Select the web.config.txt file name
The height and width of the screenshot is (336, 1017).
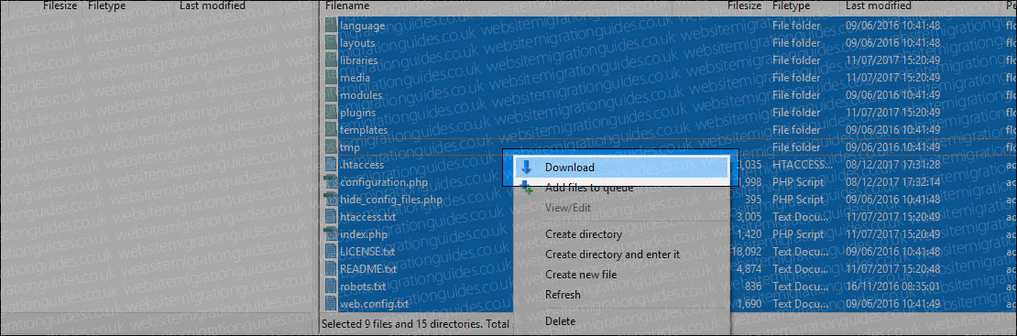[374, 304]
